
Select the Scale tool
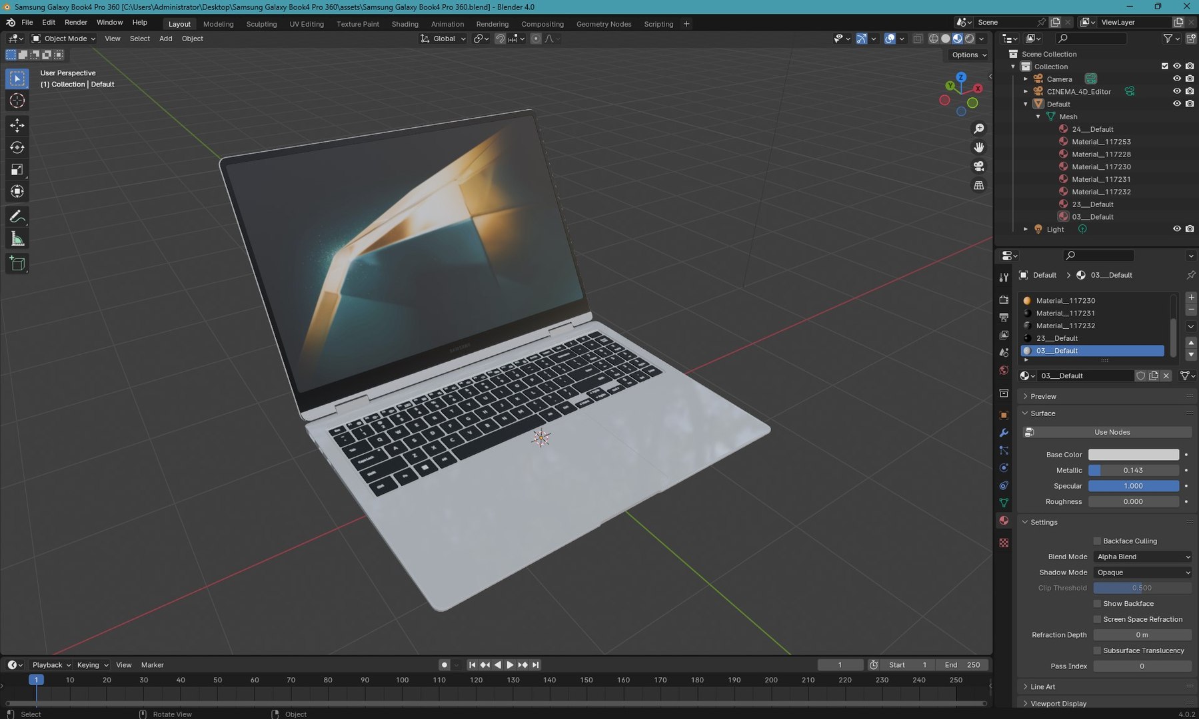[17, 170]
